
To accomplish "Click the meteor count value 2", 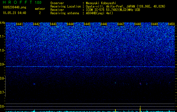I will pyautogui.click(x=40, y=13).
